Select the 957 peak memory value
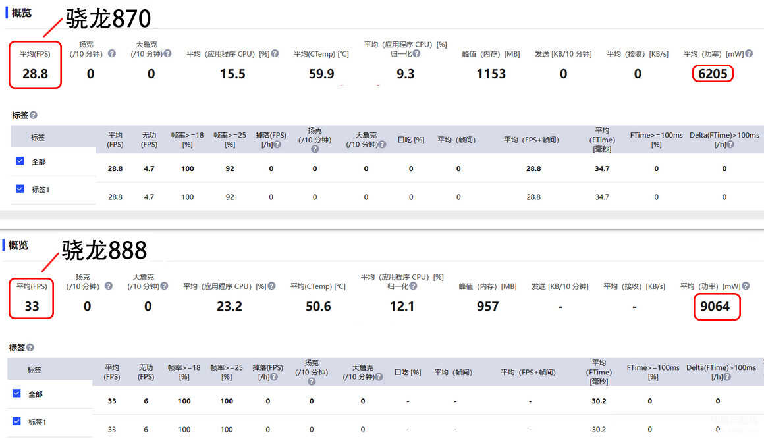 [488, 307]
